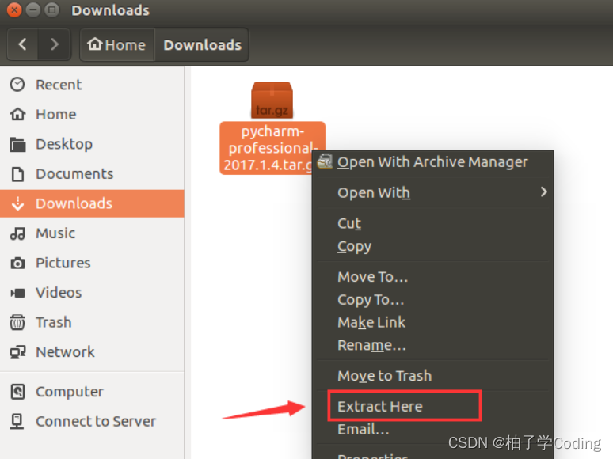613x459 pixels.
Task: Open Music label in the sidebar
Action: coord(55,233)
